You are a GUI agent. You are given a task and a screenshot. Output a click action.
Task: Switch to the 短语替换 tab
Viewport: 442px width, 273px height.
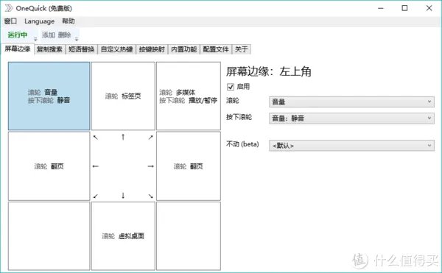coord(82,49)
